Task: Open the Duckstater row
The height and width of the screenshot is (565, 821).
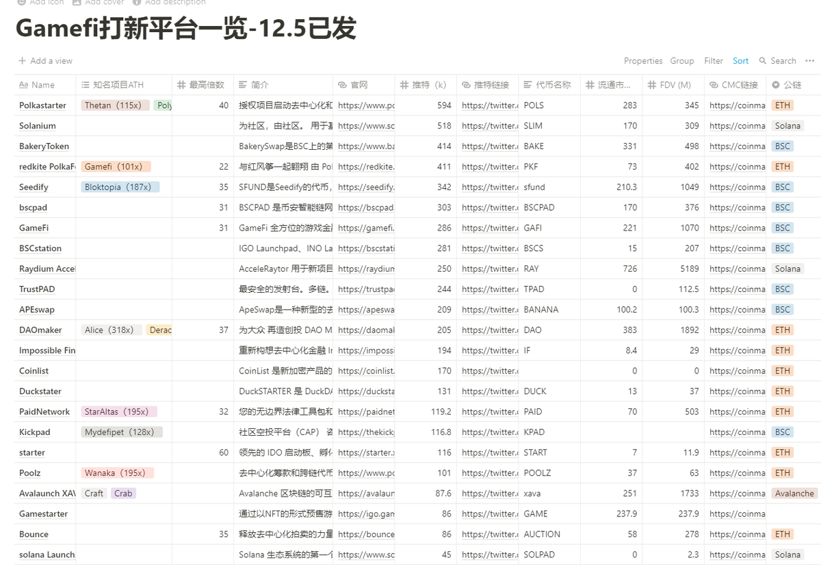Action: [40, 391]
